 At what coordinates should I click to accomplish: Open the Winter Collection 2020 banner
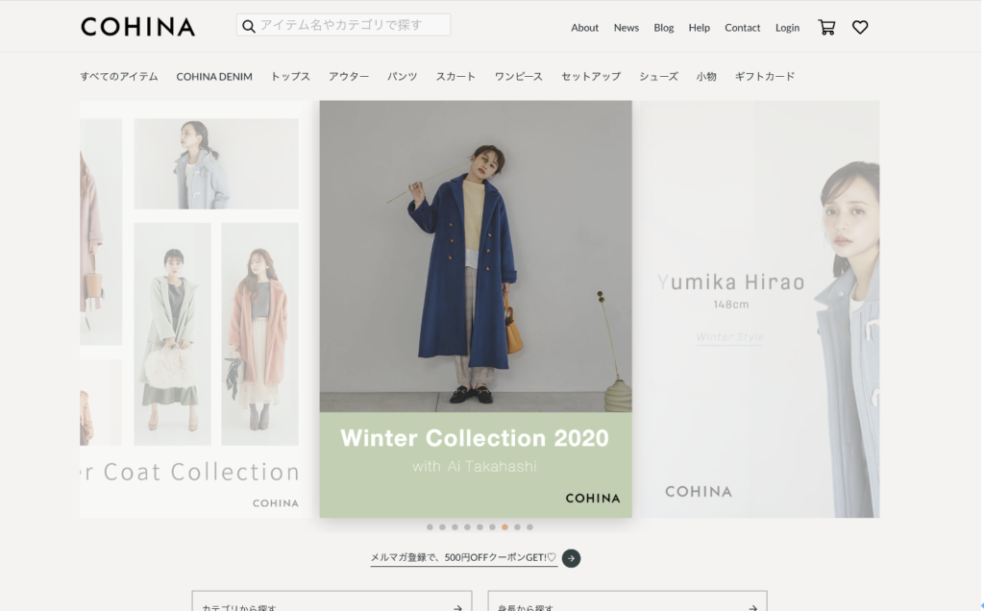pos(476,309)
